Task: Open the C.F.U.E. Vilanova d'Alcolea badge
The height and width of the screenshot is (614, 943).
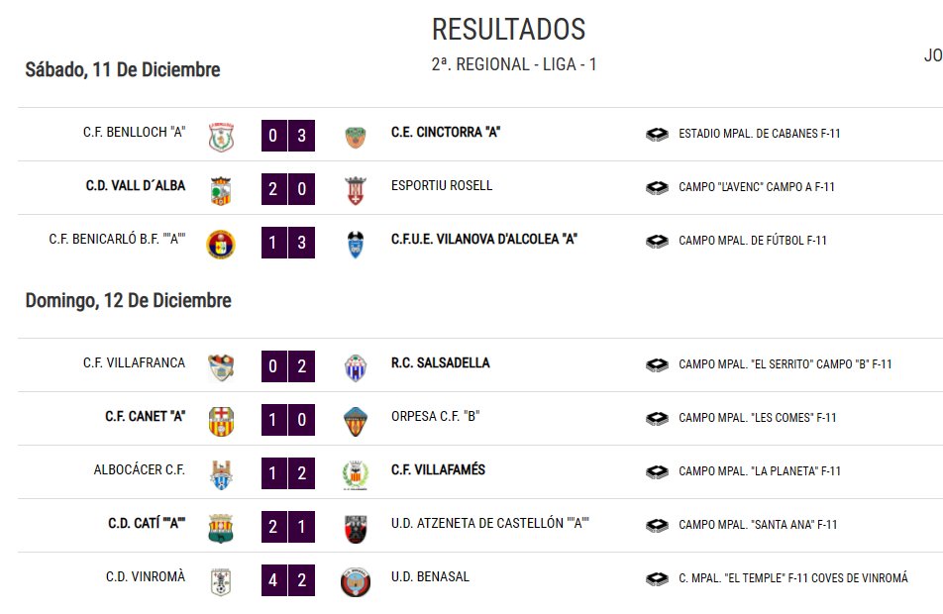Action: point(356,245)
